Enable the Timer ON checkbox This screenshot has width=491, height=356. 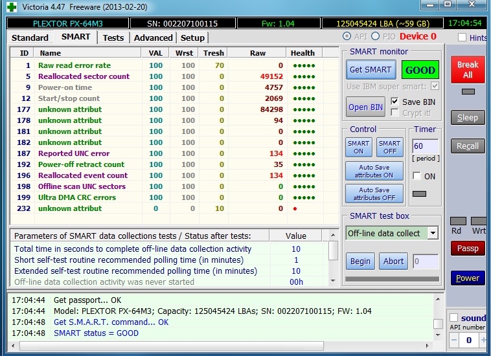pos(417,176)
